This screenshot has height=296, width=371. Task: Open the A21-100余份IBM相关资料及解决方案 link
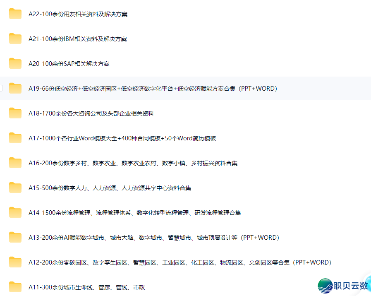(x=77, y=39)
